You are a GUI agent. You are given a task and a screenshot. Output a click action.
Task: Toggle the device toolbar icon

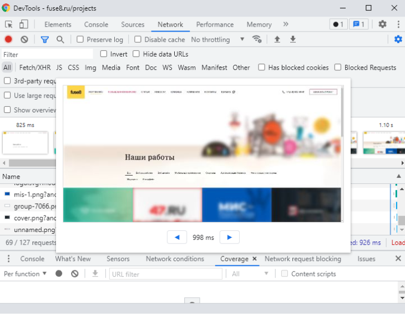(24, 24)
